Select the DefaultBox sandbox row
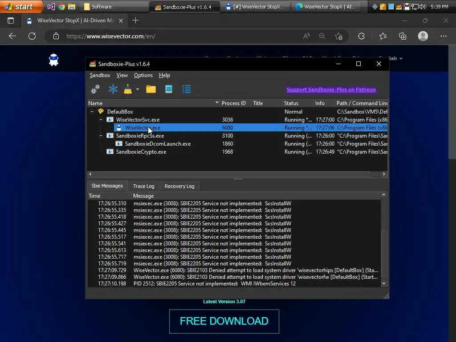 (x=237, y=112)
